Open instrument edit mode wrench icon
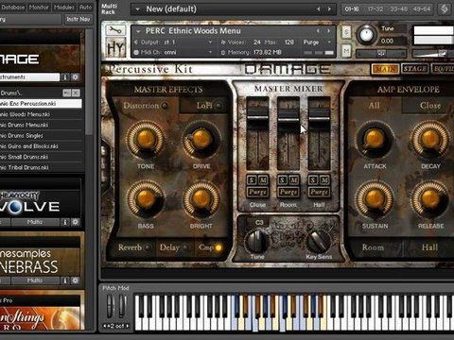Viewport: 454px width, 340px height. point(115,30)
